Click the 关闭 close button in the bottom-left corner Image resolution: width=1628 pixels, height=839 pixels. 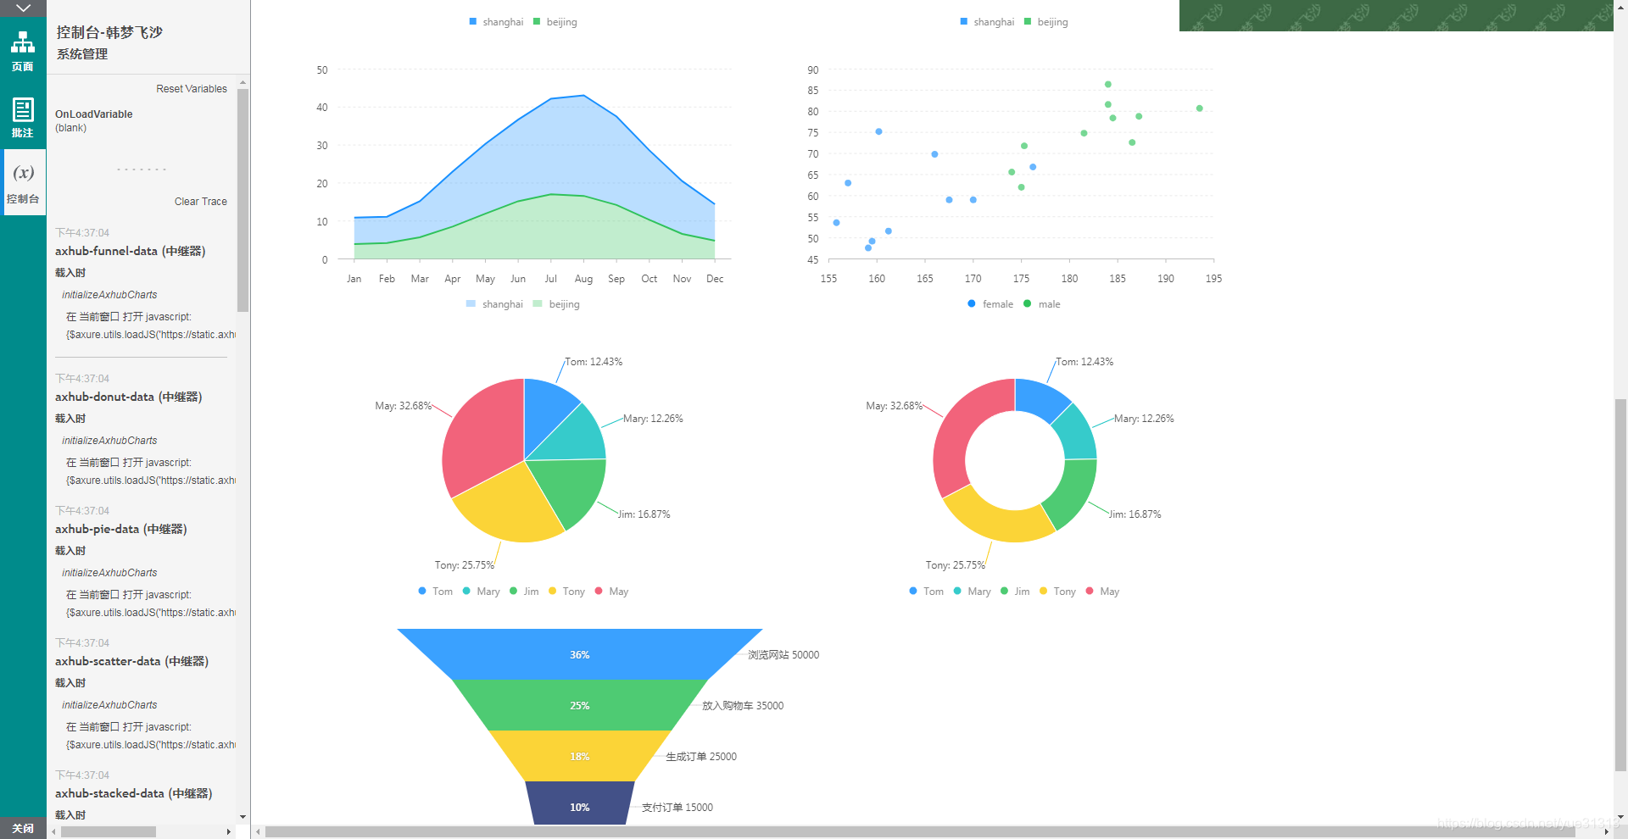click(x=23, y=828)
